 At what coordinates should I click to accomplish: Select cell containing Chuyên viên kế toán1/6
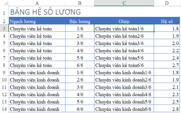click(124, 28)
